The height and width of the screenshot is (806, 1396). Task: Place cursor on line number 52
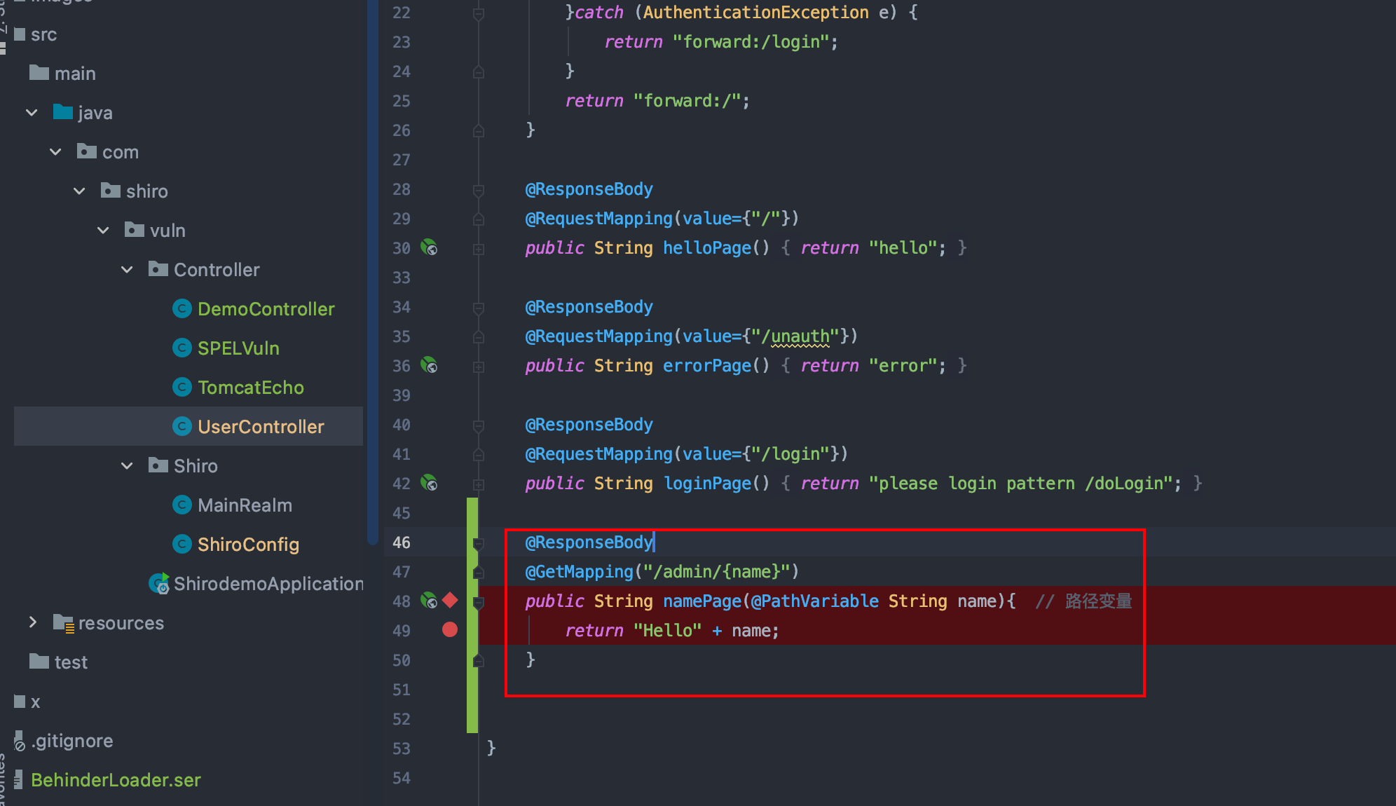coord(402,719)
